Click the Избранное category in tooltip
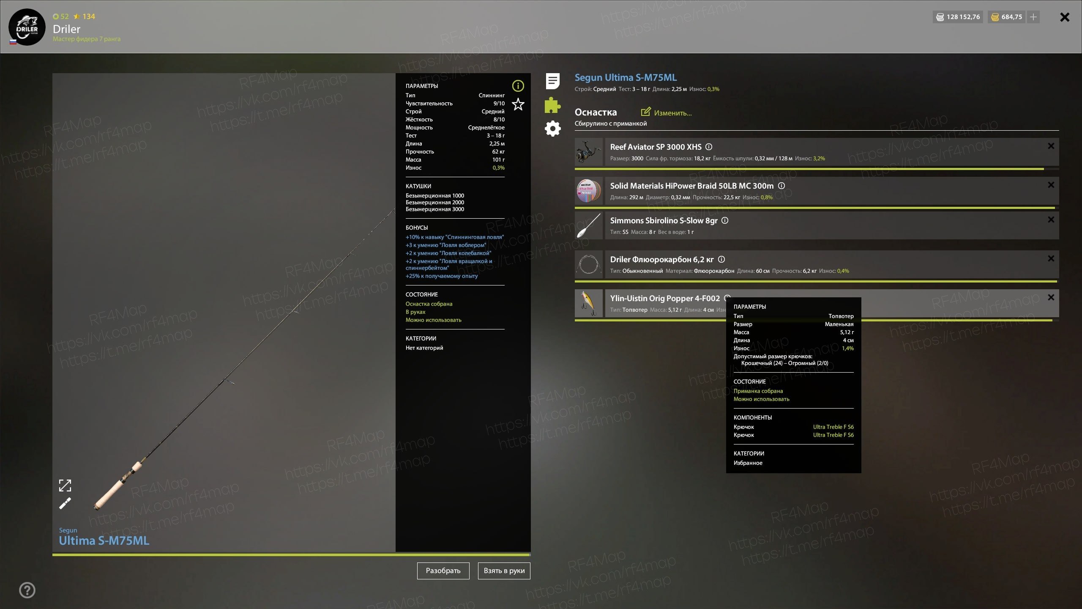Screen dimensions: 1082x609 (x=748, y=463)
